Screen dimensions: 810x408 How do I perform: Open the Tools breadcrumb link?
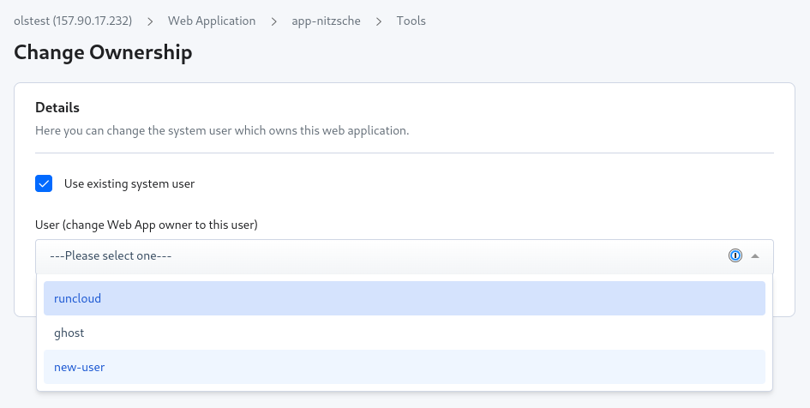click(411, 21)
